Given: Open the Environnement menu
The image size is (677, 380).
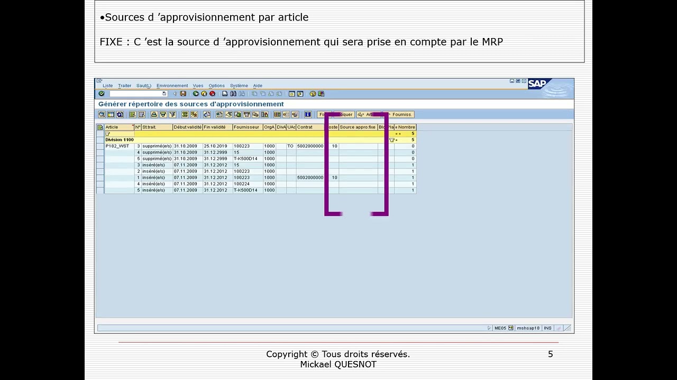Looking at the screenshot, I should click(172, 85).
